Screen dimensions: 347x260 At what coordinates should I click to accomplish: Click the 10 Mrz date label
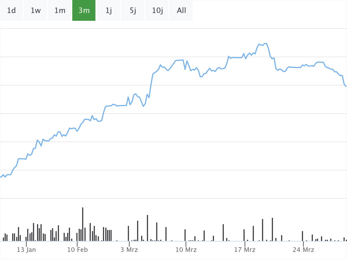pos(186,250)
